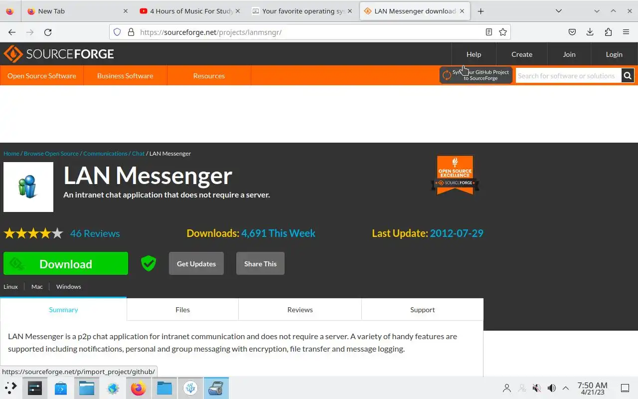638x399 pixels.
Task: Click Home in the breadcrumb
Action: coord(11,154)
